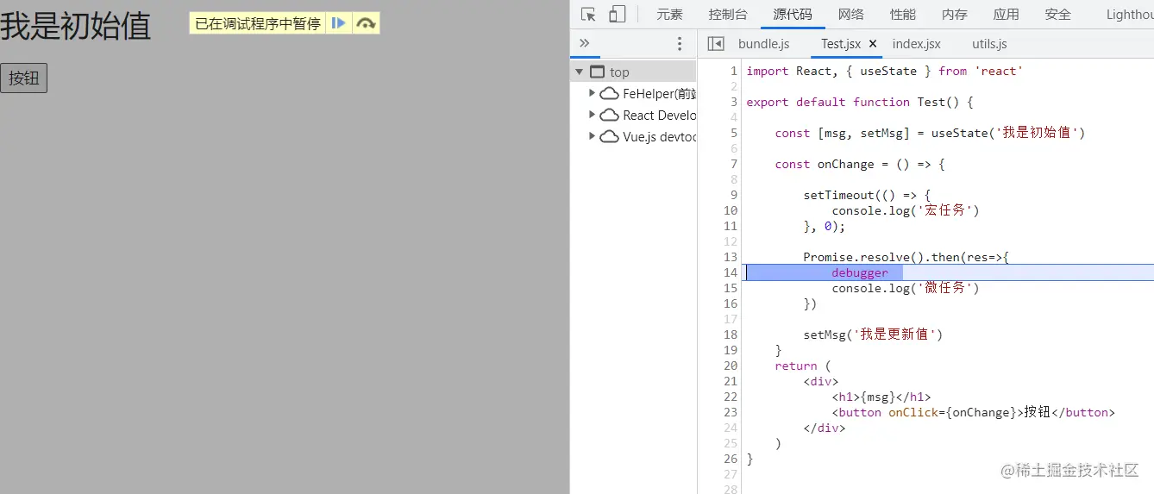The image size is (1154, 494).
Task: Activate the inspect element picker icon
Action: pyautogui.click(x=588, y=14)
